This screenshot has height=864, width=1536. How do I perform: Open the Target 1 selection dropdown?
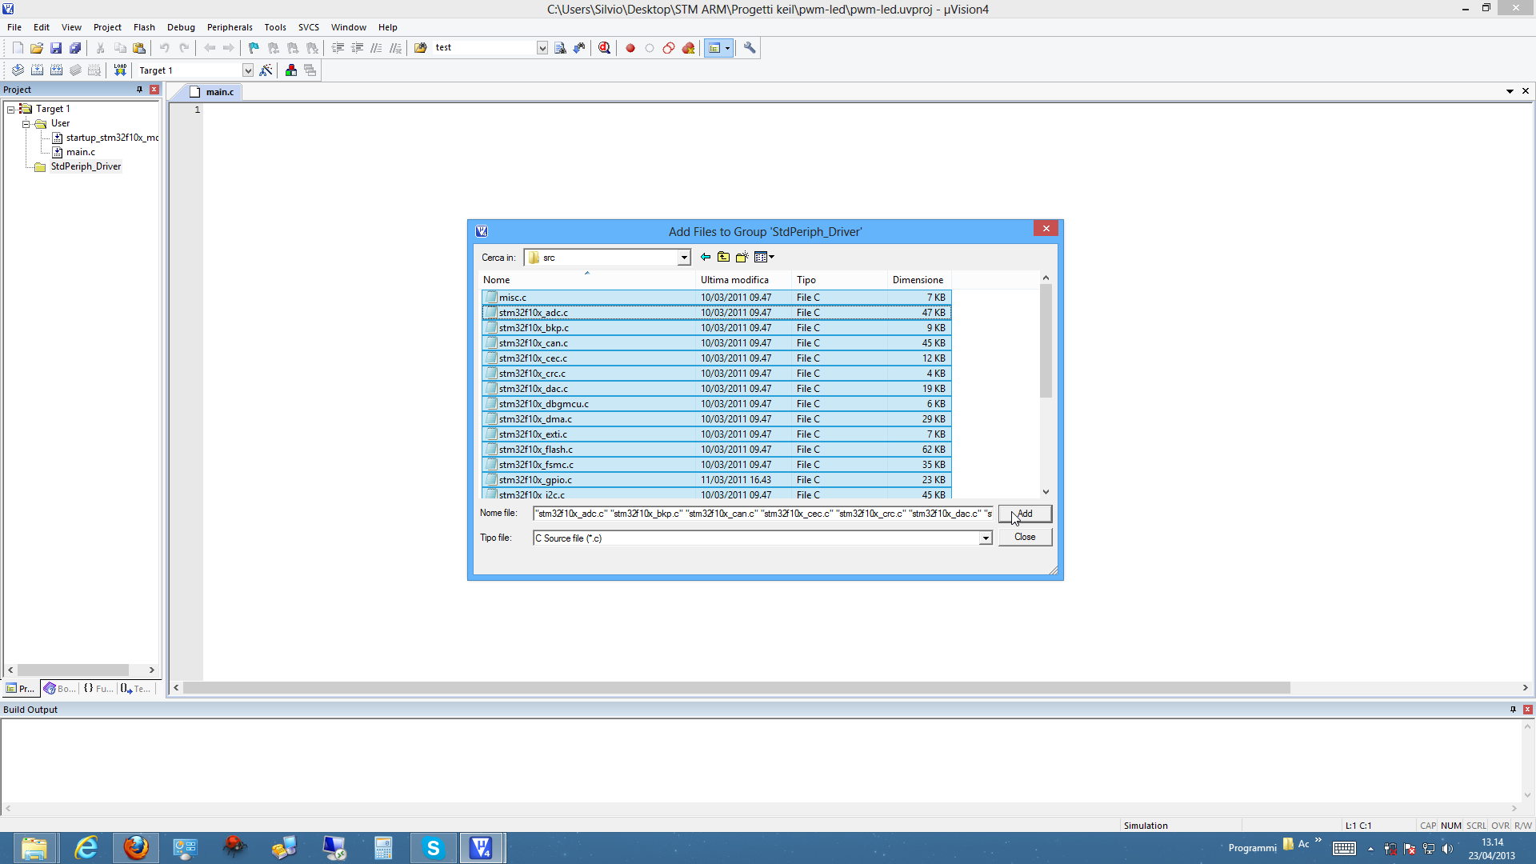point(248,70)
